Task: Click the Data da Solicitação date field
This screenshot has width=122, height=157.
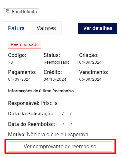Action: [x=64, y=114]
